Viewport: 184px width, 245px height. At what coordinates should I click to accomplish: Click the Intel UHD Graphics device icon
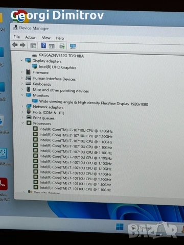[x=35, y=66]
